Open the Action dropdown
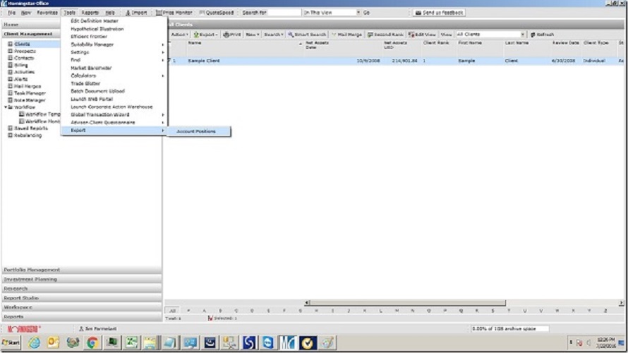Viewport: 628px width, 353px height. pos(179,35)
